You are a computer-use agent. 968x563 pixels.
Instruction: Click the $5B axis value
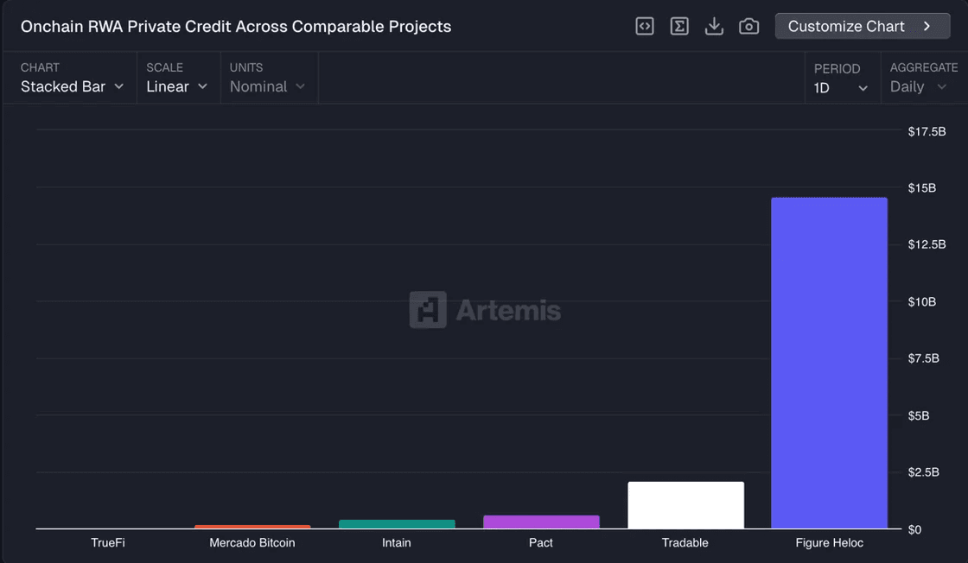pyautogui.click(x=919, y=415)
